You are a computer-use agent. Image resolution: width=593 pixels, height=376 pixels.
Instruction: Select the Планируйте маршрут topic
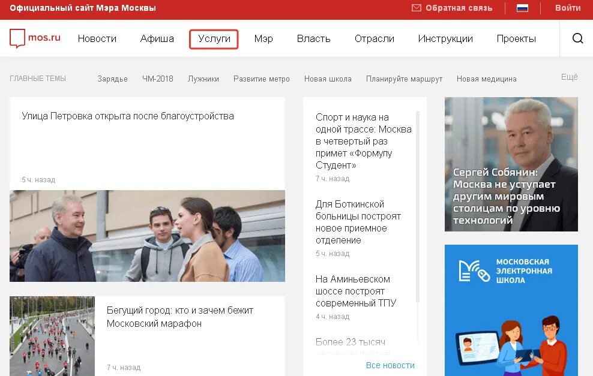(404, 79)
